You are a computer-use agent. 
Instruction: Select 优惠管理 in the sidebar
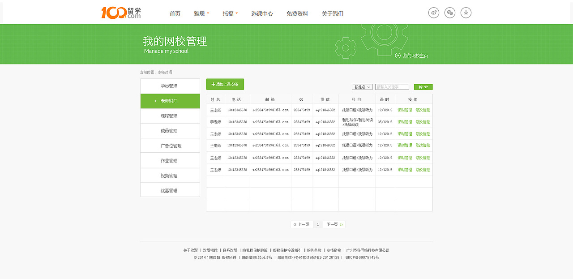click(170, 190)
